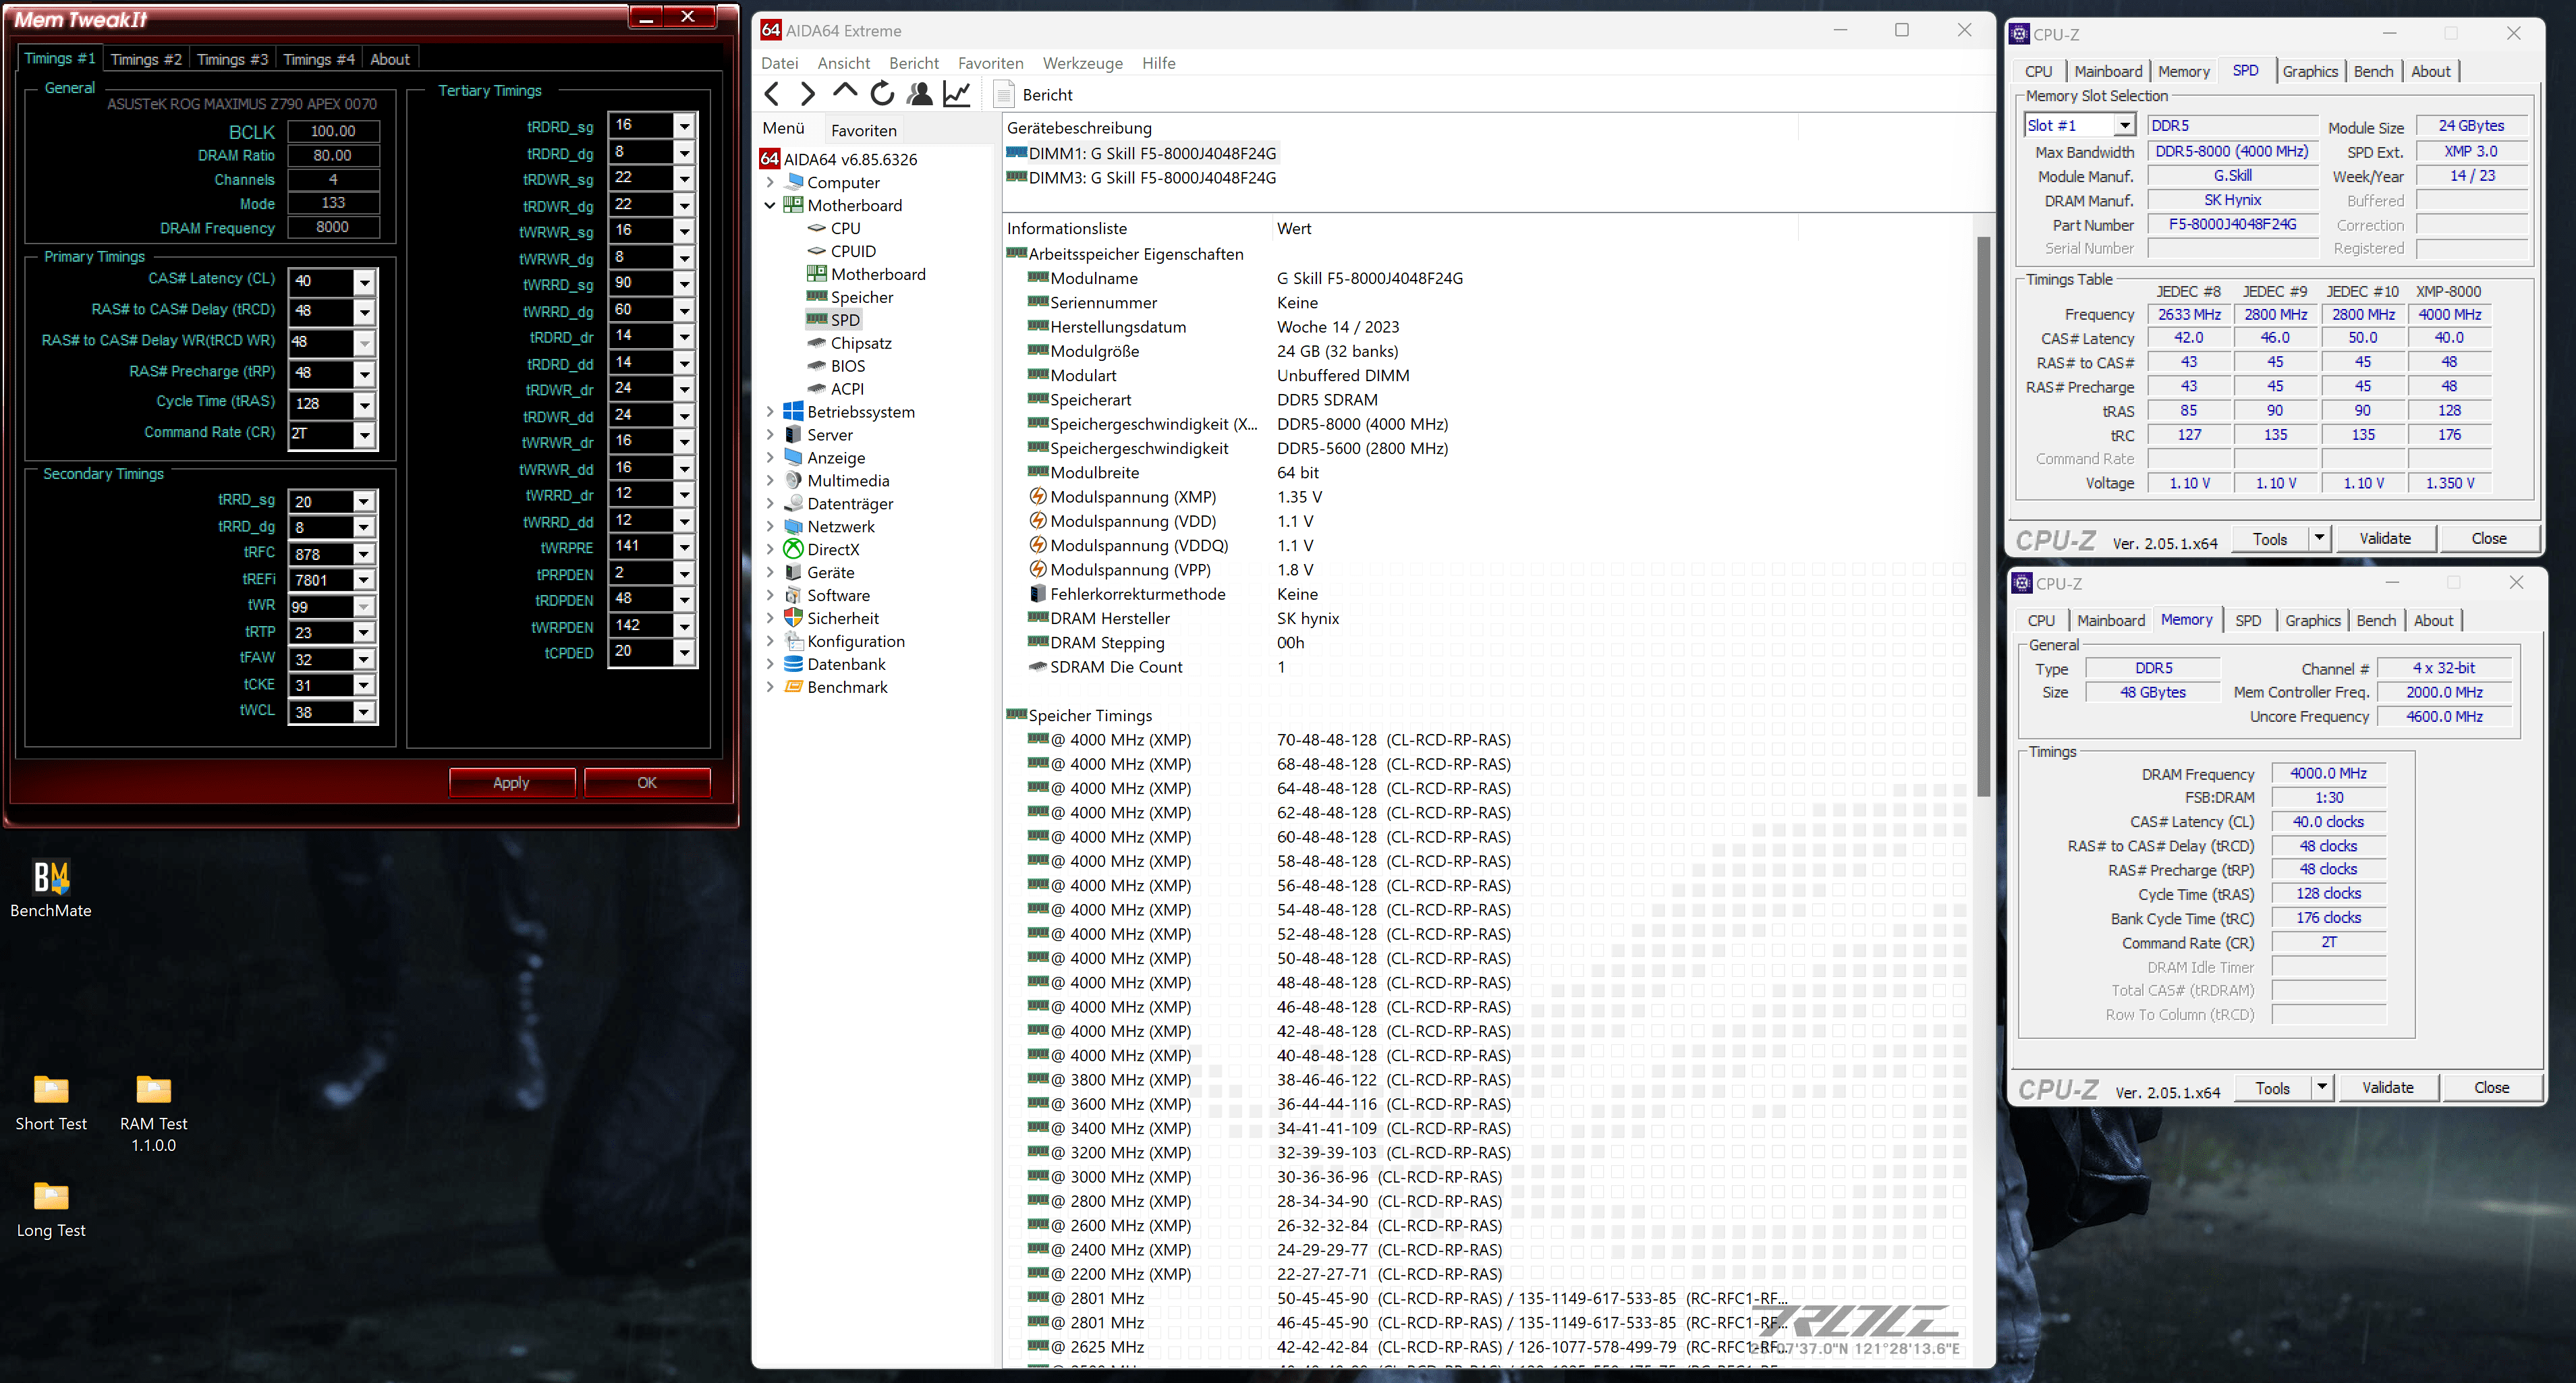Click the AIDA64 refresh icon

click(x=882, y=94)
